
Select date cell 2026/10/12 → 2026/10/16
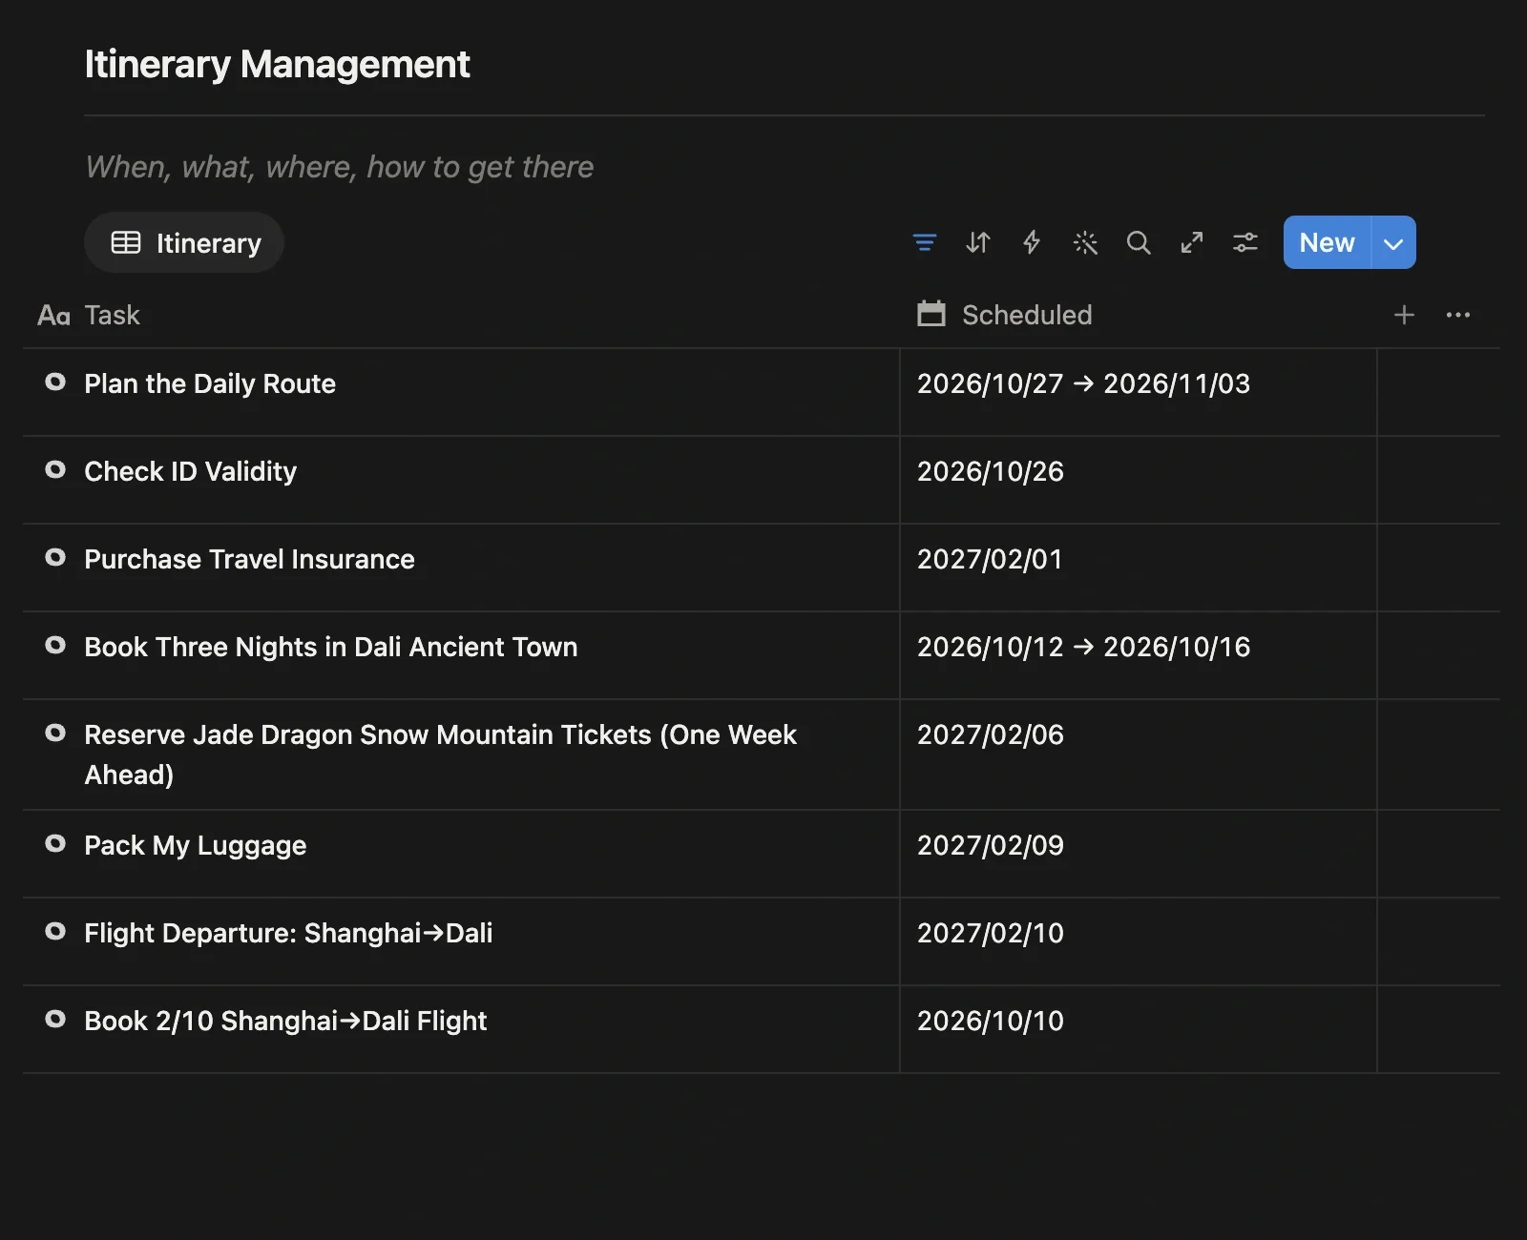coord(1139,655)
